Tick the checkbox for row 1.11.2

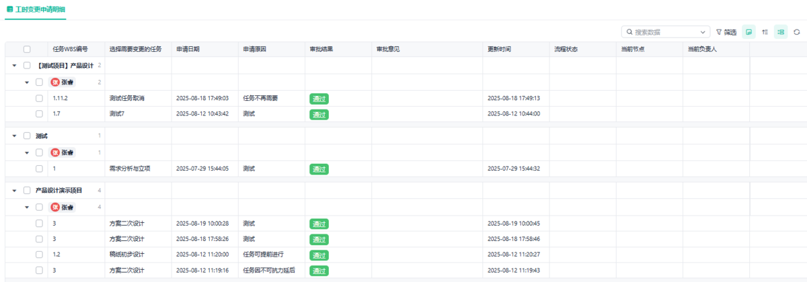(39, 98)
